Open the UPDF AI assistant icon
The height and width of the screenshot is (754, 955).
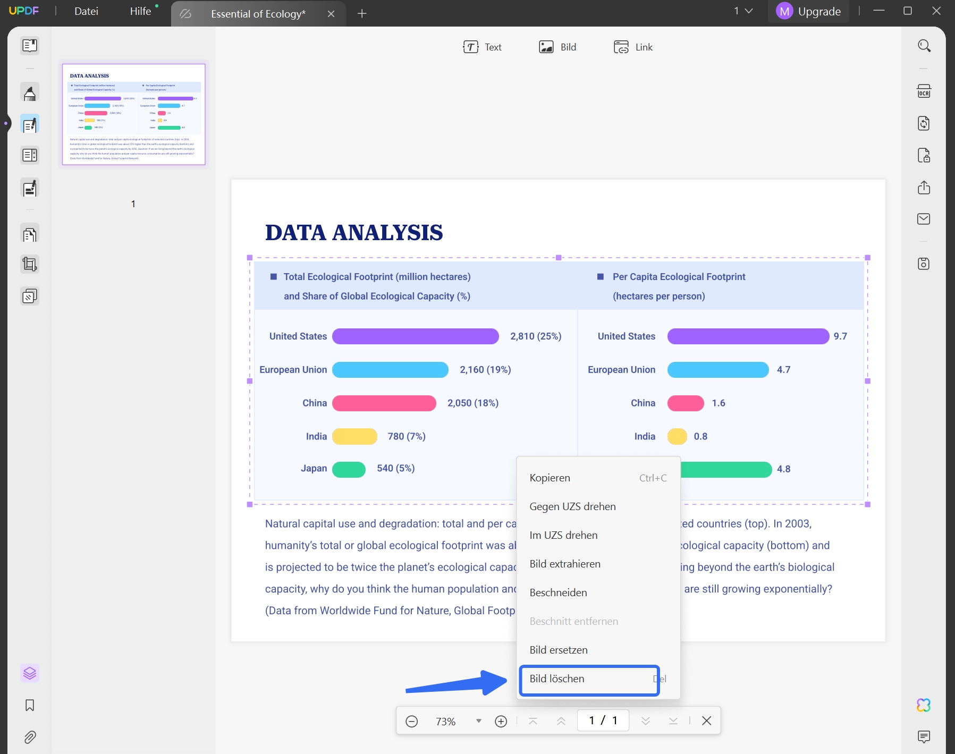tap(924, 705)
